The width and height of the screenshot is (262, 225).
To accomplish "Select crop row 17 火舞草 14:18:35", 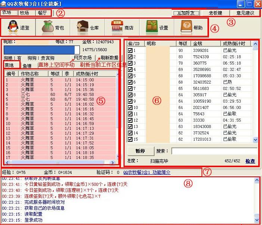I will click(x=60, y=157).
